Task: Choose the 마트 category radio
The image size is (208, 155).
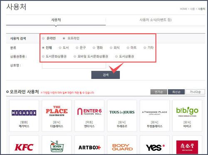Action: pos(128,47)
